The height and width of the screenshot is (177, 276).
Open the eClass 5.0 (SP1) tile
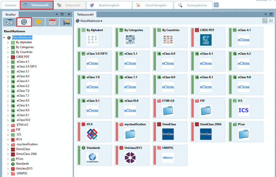pyautogui.click(x=94, y=61)
